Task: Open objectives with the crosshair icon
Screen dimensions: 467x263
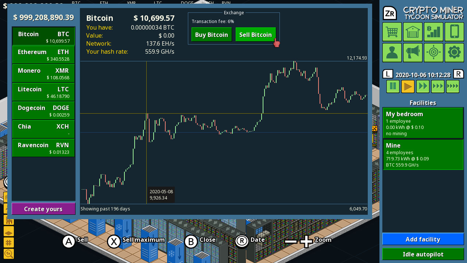Action: [433, 53]
